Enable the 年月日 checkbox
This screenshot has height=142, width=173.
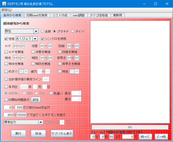(x=6, y=87)
